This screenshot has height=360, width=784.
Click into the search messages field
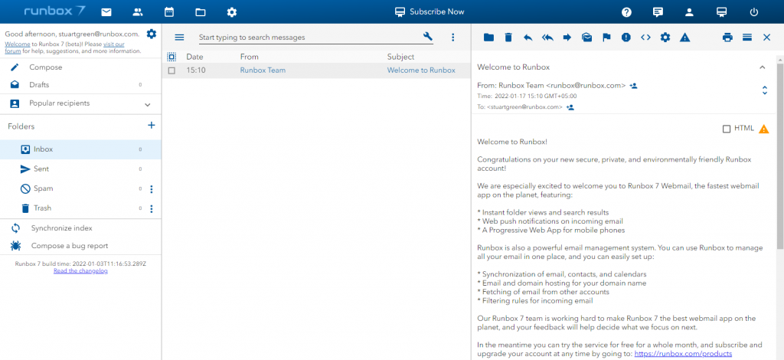tap(306, 38)
